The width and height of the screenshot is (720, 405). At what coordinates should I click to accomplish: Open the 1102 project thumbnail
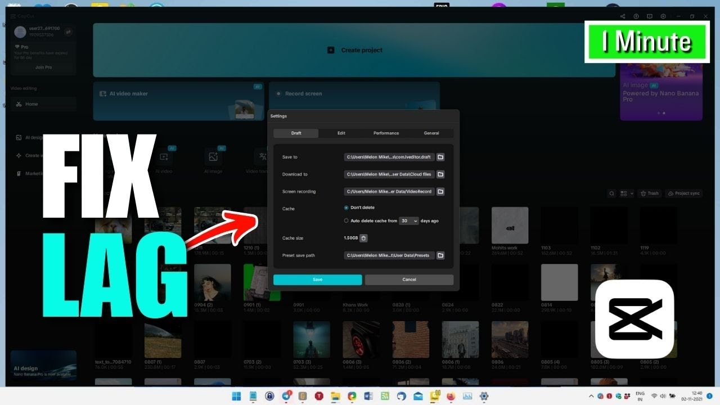(609, 225)
